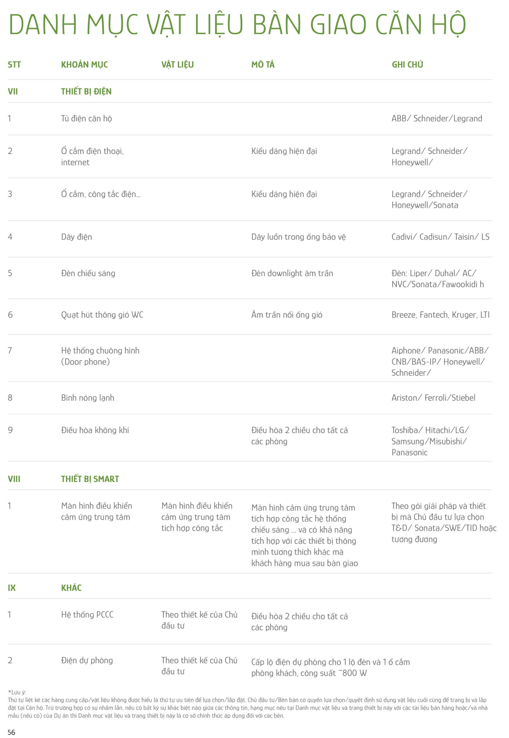Click the "Đèn downlight âm trần" description
The width and height of the screenshot is (509, 738).
[292, 273]
